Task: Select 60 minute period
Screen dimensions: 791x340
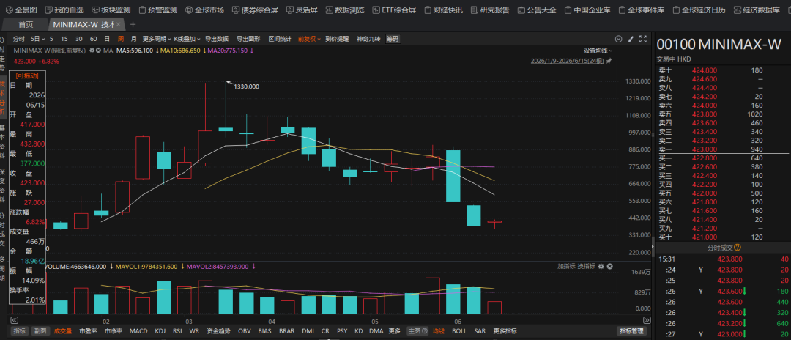Action: click(93, 39)
